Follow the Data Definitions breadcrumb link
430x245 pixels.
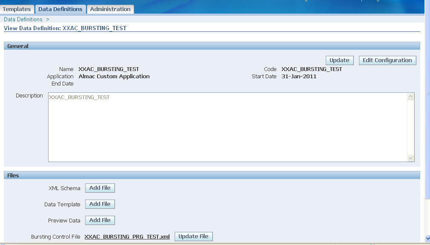pos(23,20)
